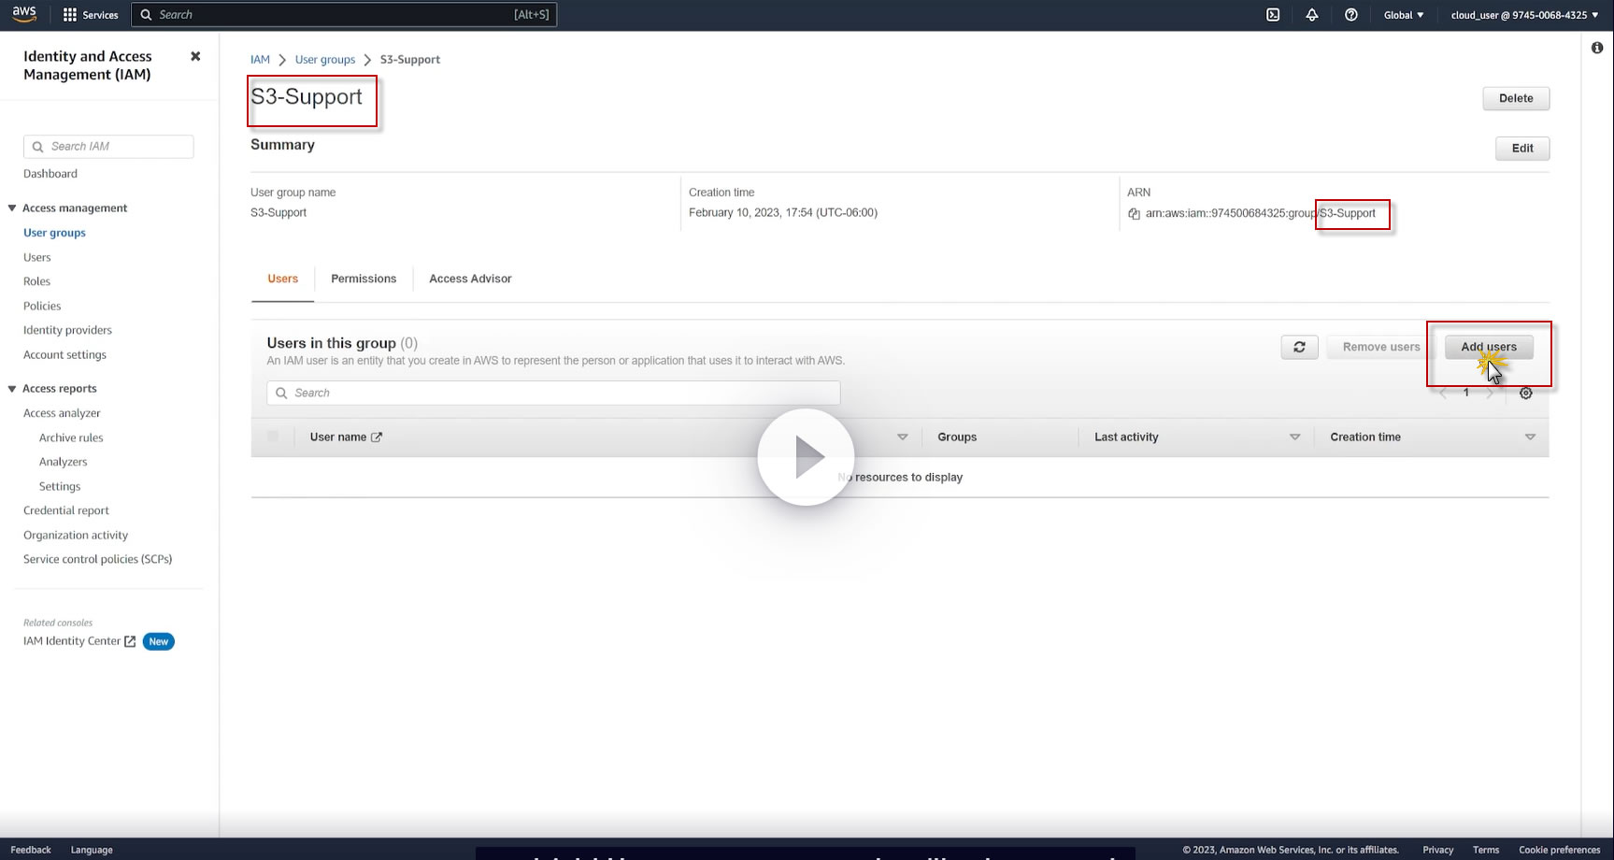This screenshot has width=1614, height=860.
Task: Switch to the Access Advisor tab
Action: 470,279
